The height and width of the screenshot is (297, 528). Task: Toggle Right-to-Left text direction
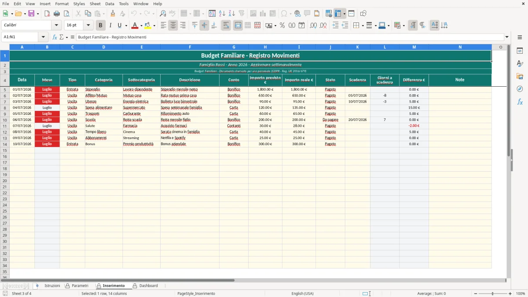(x=422, y=26)
